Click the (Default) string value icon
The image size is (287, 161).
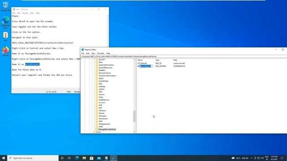[x=139, y=64]
